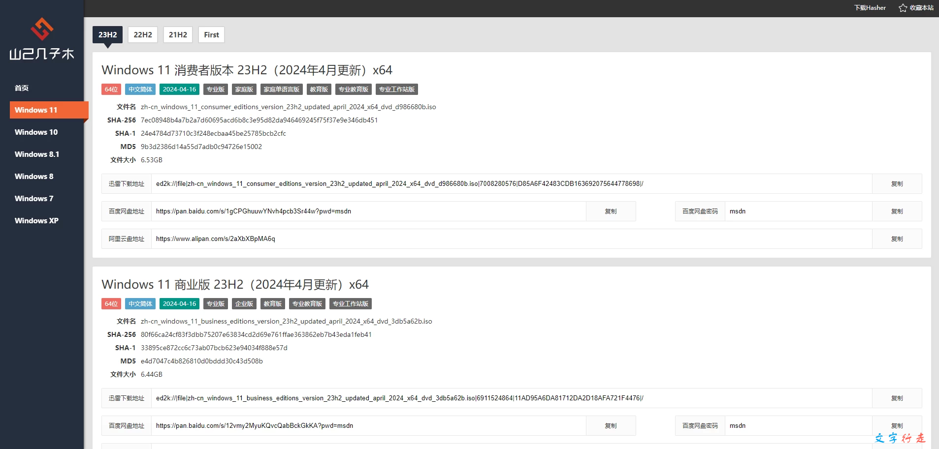The image size is (939, 449).
Task: Click the business edition Baidu password field
Action: 798,426
